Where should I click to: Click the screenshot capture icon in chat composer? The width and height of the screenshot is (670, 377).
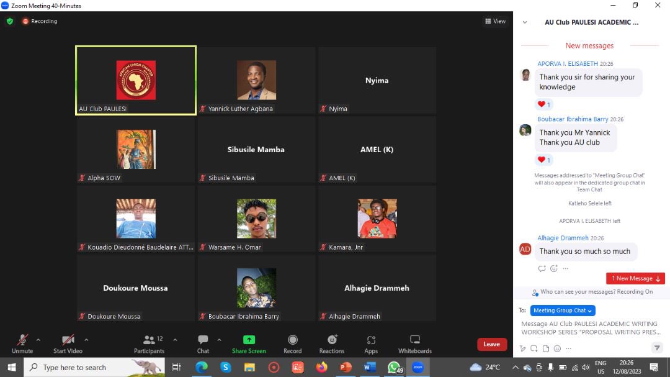tap(534, 348)
